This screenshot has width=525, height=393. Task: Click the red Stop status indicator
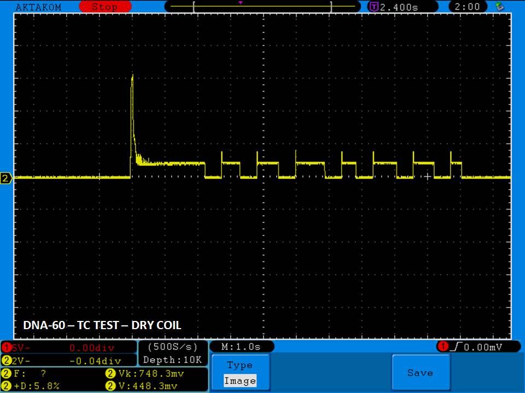pos(104,7)
